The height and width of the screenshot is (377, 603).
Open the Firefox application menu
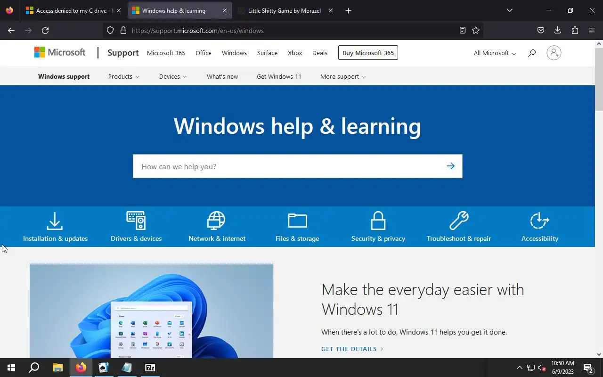click(x=592, y=30)
